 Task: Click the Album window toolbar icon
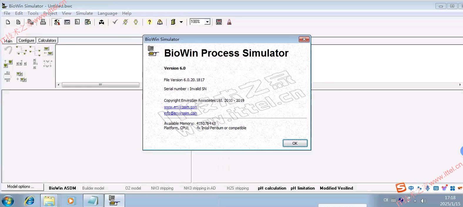[x=67, y=22]
